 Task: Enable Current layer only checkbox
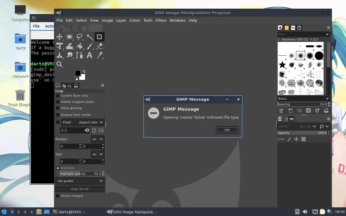(58, 96)
